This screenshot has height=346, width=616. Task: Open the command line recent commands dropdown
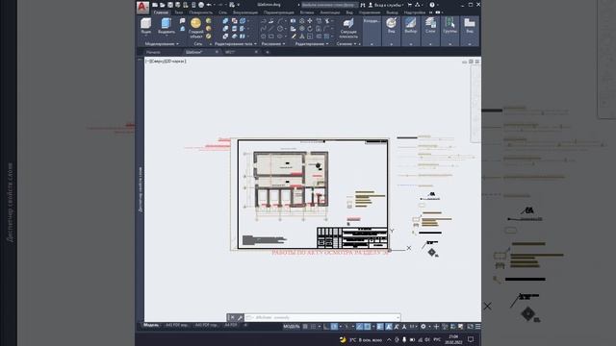(x=398, y=317)
